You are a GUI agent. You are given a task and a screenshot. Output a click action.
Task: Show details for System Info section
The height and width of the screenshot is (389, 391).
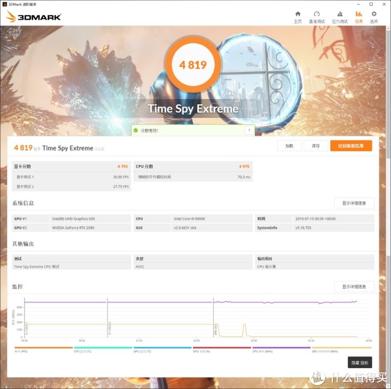[x=354, y=203]
